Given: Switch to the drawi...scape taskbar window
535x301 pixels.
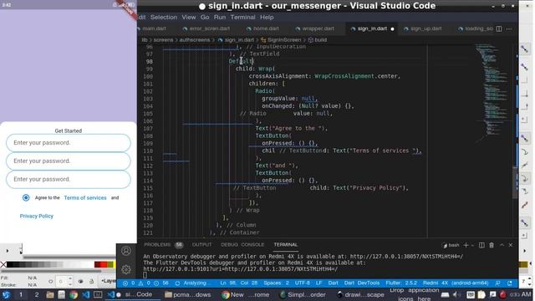Looking at the screenshot, I should tap(360, 294).
